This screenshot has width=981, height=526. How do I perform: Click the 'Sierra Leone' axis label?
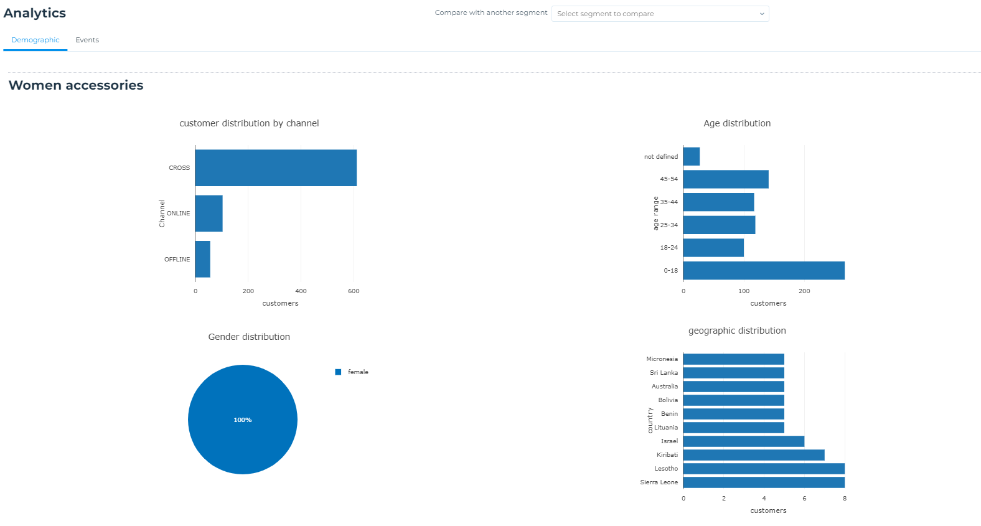pyautogui.click(x=659, y=482)
